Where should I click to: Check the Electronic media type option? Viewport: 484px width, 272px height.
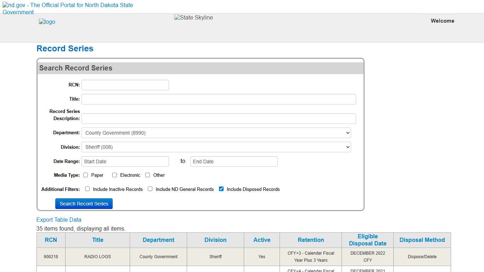click(x=114, y=175)
